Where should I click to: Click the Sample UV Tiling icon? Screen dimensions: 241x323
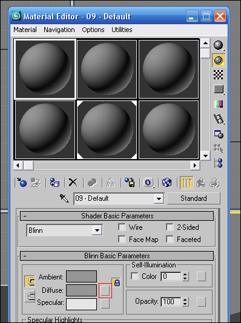tap(219, 89)
